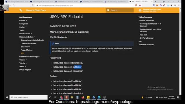Click inside the docs Search field
Image resolution: width=185 pixels, height=104 pixels.
pyautogui.click(x=120, y=10)
